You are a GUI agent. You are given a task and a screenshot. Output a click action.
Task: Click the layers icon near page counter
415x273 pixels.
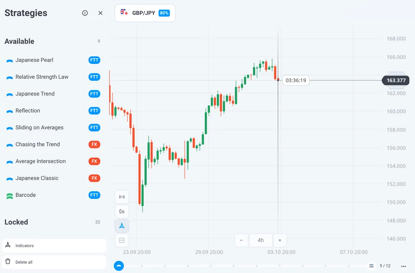coord(371,266)
